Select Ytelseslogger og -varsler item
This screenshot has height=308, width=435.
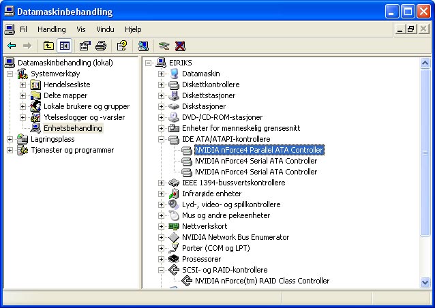point(85,117)
